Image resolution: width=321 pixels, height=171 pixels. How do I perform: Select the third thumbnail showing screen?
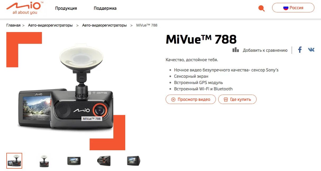pos(74,160)
